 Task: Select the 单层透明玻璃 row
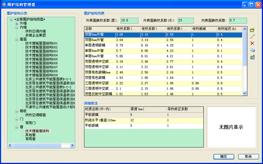[163, 46]
